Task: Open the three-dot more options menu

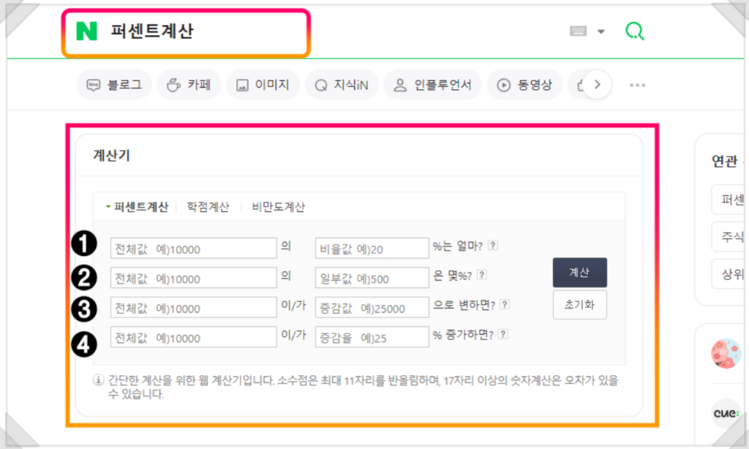Action: (x=637, y=85)
